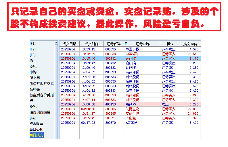Click 证券买入 in the 中国海油 row
228x147 pixels.
[x=168, y=54]
